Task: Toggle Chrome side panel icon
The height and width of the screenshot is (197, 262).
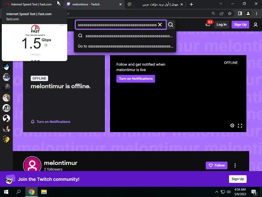Action: click(240, 13)
